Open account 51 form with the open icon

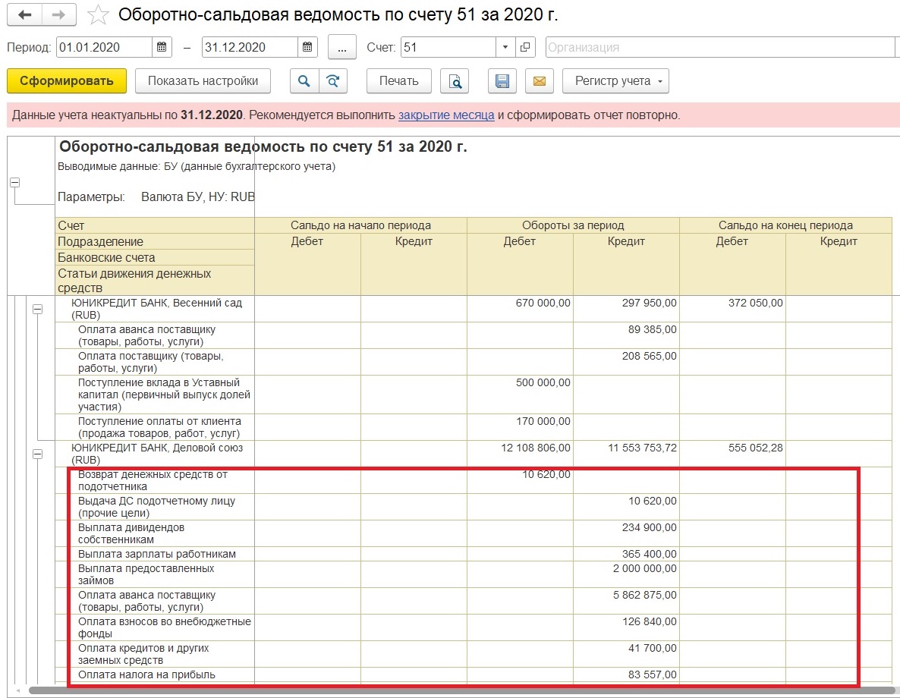coord(524,47)
